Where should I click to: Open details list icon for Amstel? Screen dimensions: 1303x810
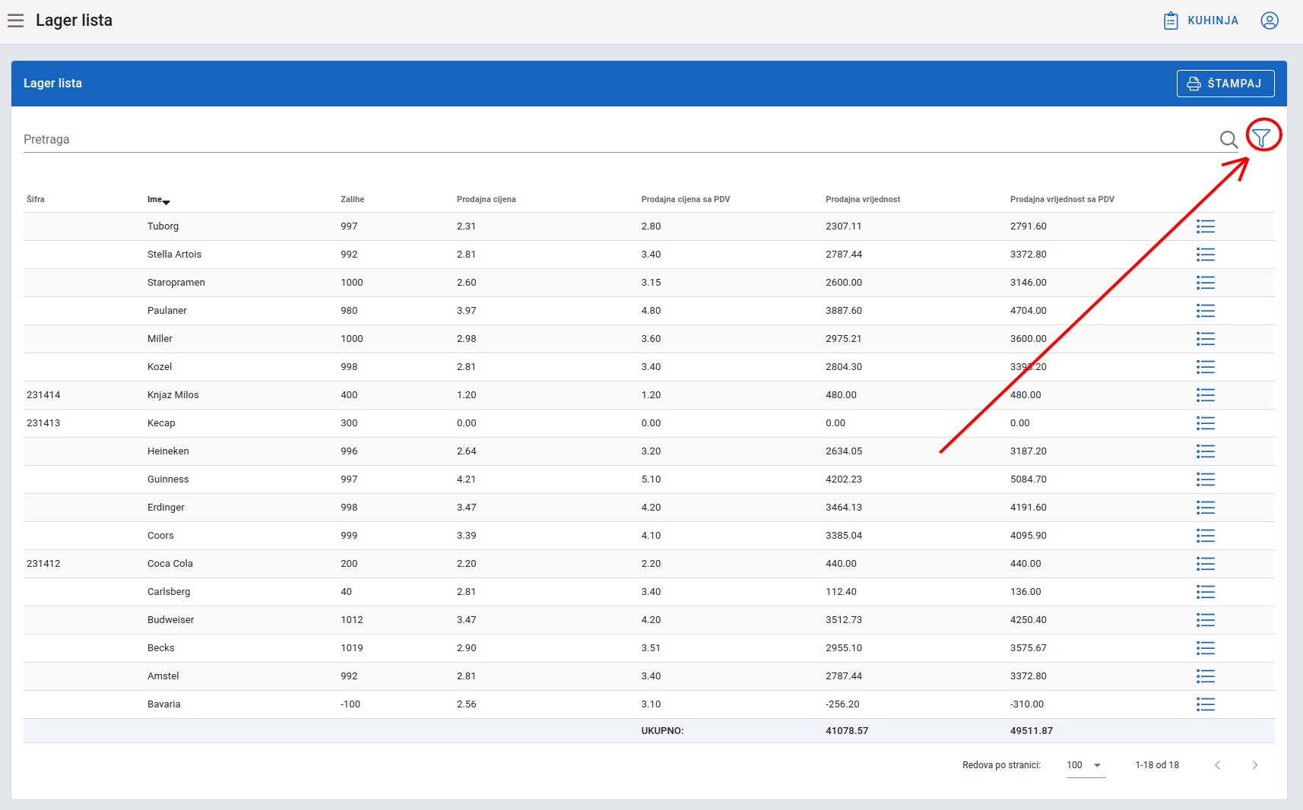pyautogui.click(x=1206, y=676)
